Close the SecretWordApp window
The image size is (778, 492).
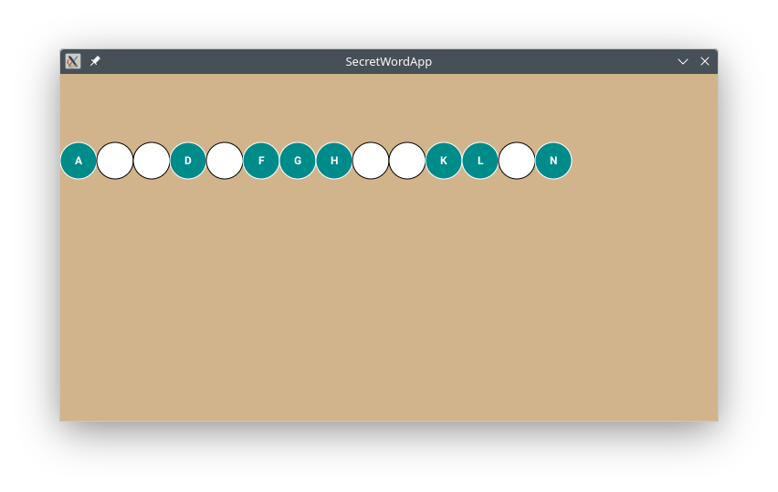pos(705,61)
